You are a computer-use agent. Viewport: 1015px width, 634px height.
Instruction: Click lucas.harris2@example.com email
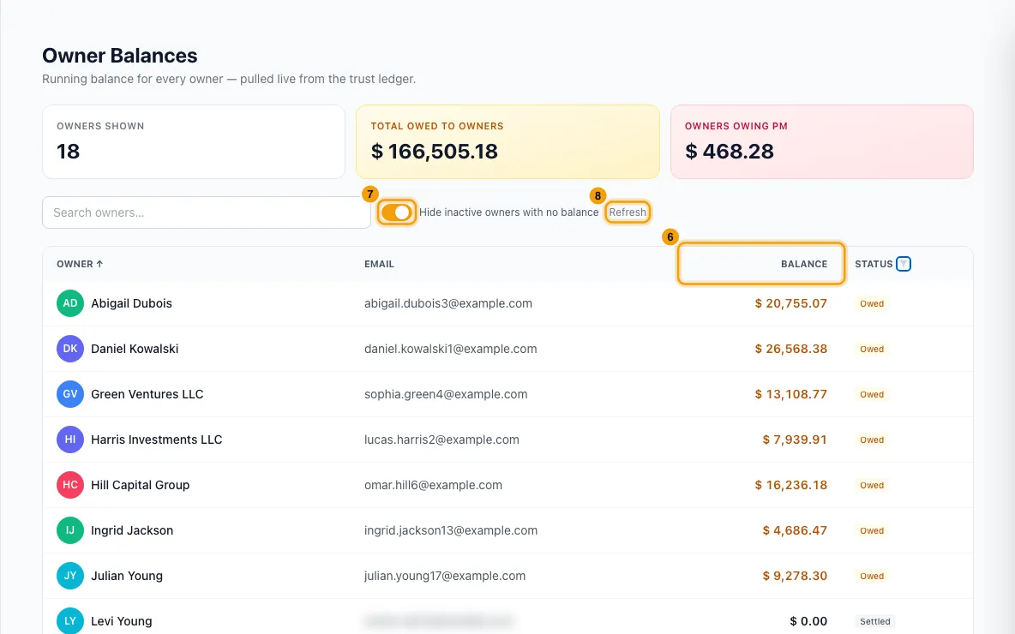click(x=441, y=440)
